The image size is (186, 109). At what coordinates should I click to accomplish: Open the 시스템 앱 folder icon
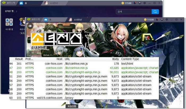9,22
